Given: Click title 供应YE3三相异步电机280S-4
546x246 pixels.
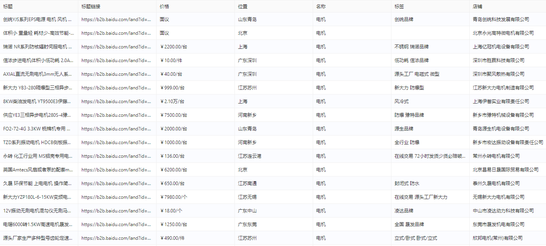Looking at the screenshot, I should coord(38,115).
